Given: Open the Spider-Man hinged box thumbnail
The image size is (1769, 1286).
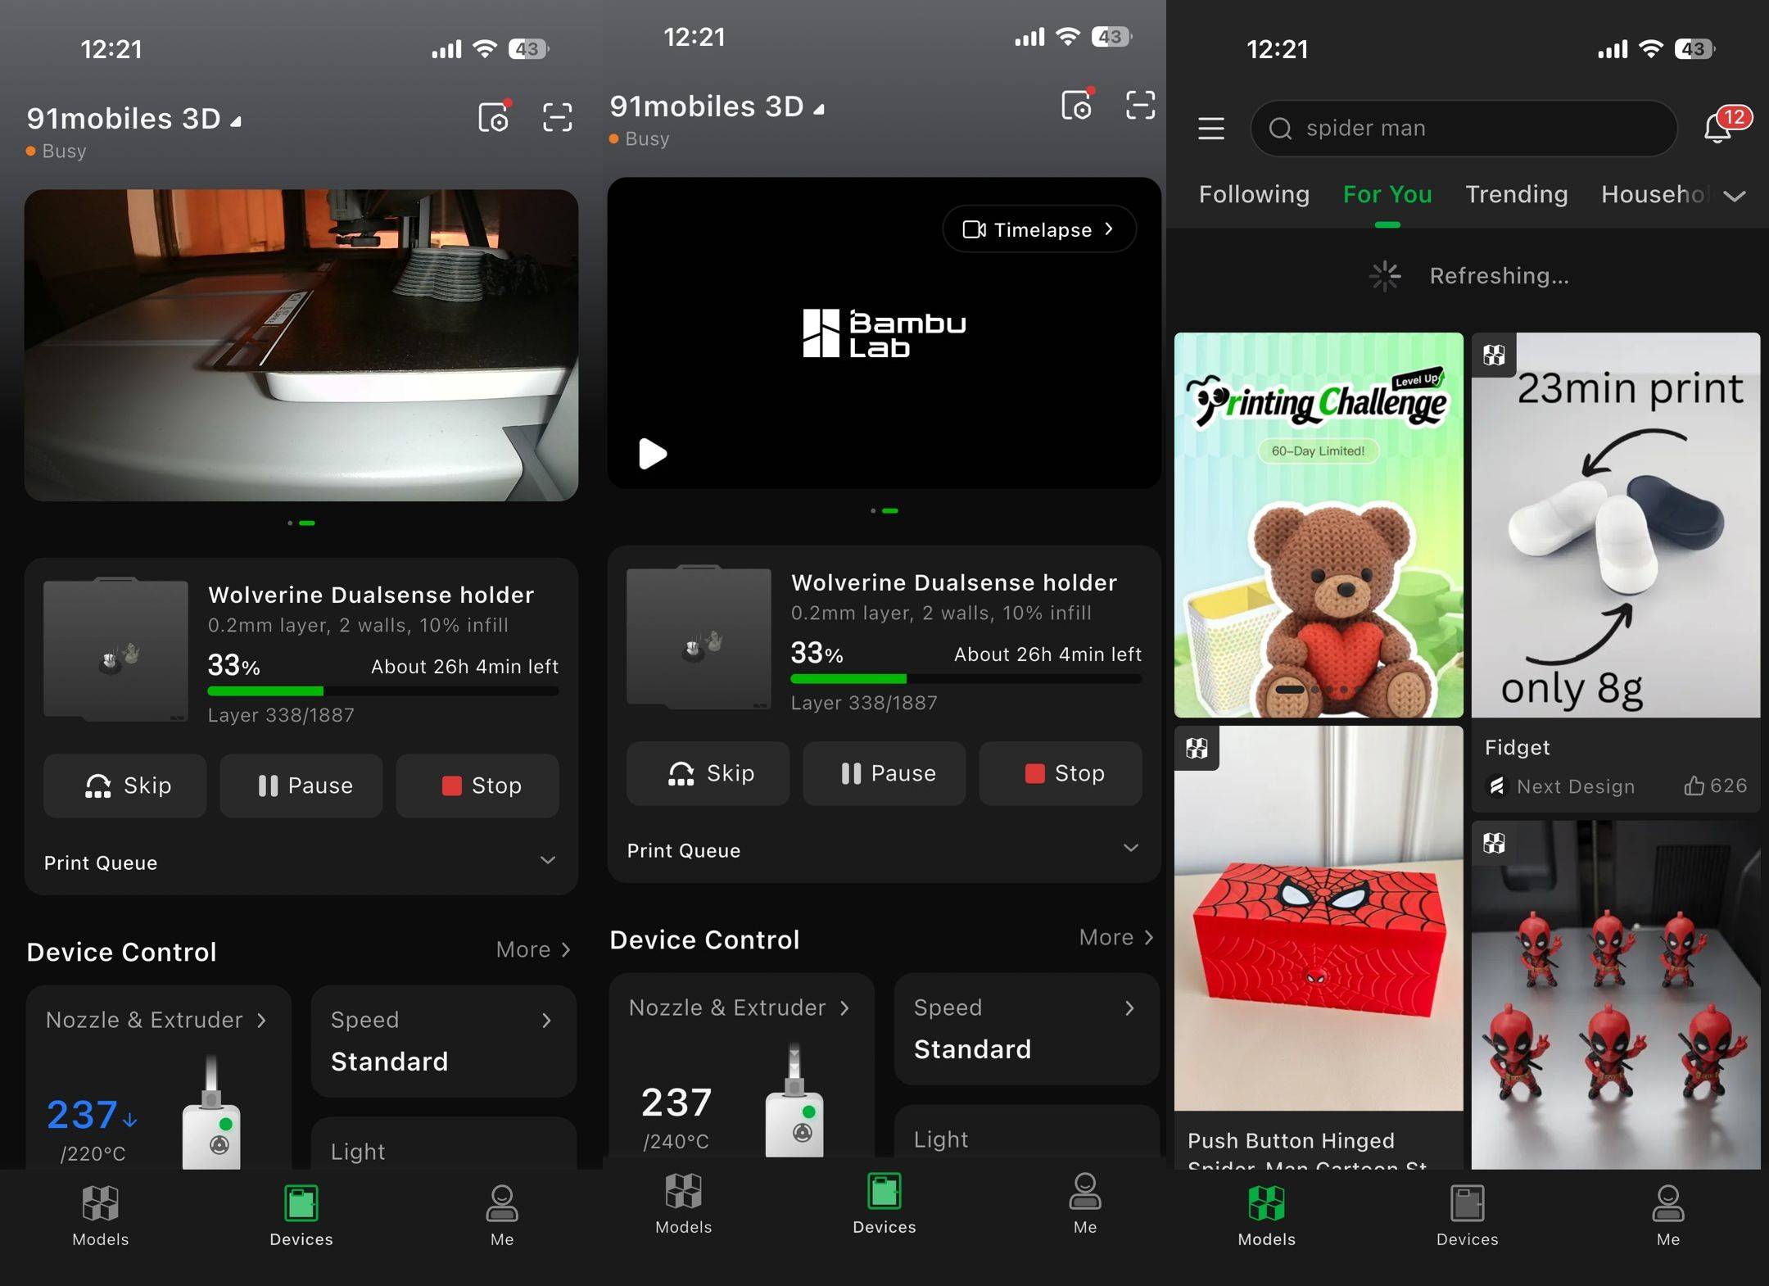Looking at the screenshot, I should point(1318,918).
